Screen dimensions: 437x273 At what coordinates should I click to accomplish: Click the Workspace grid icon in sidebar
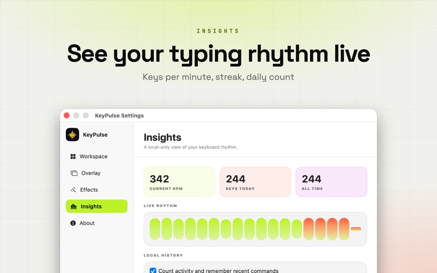73,157
